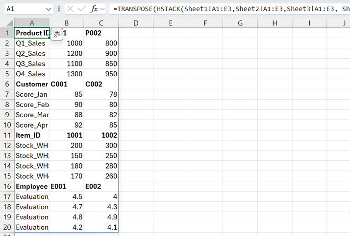The width and height of the screenshot is (350, 236).
Task: Select the Q4_Sales cell
Action: [32, 74]
